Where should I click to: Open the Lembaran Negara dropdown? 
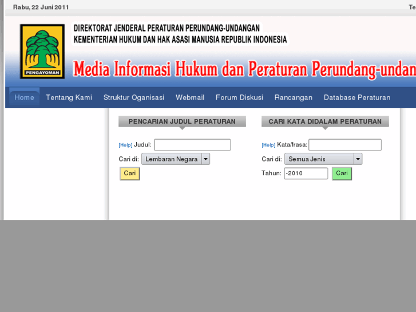coord(176,159)
